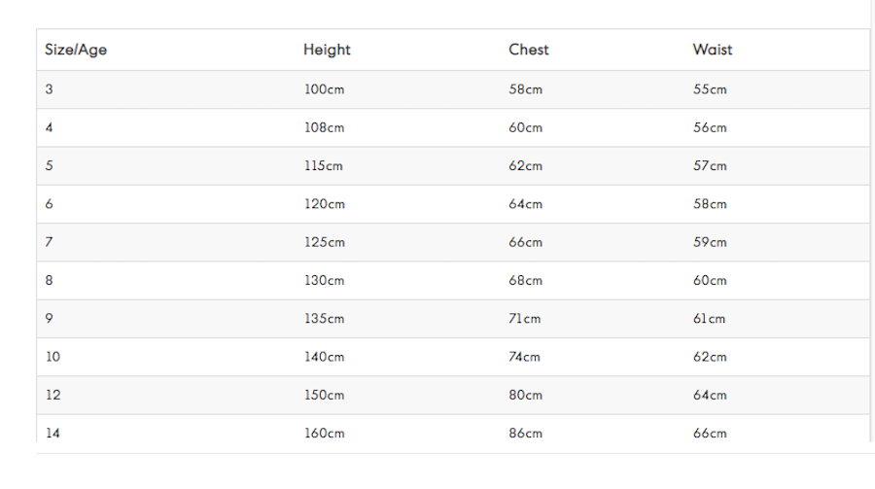Select the 150cm height cell

(x=324, y=396)
